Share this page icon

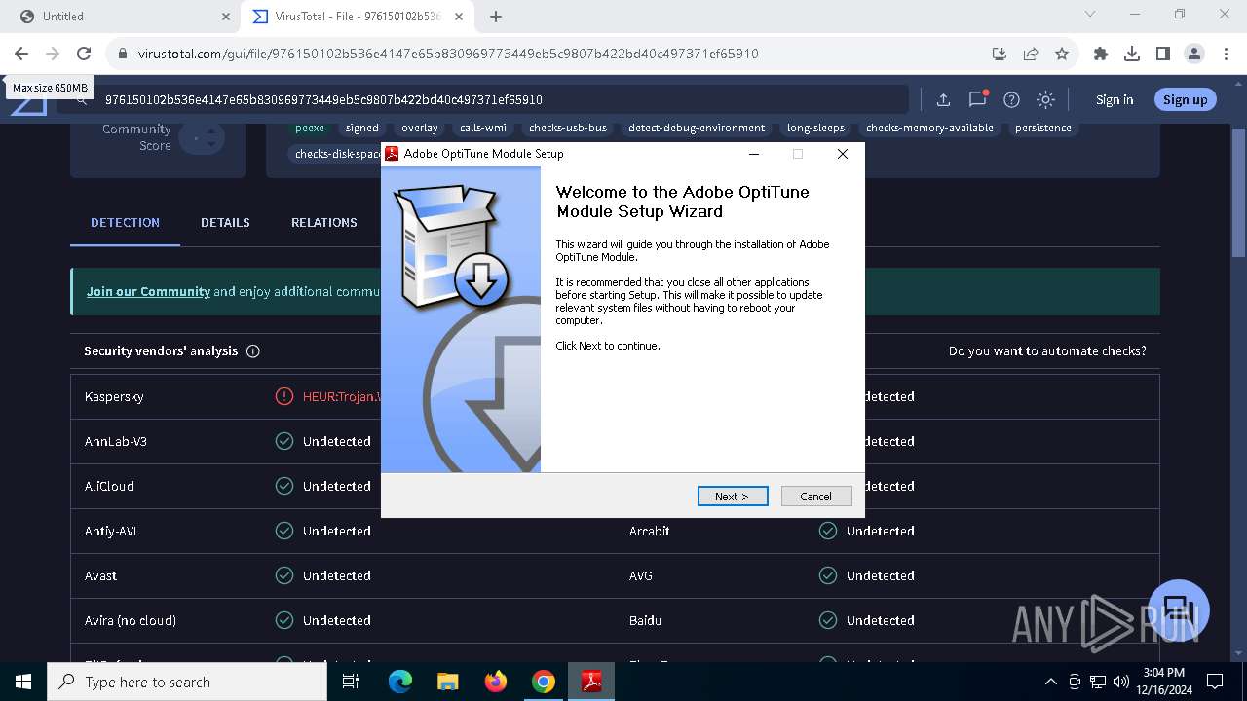point(1031,54)
